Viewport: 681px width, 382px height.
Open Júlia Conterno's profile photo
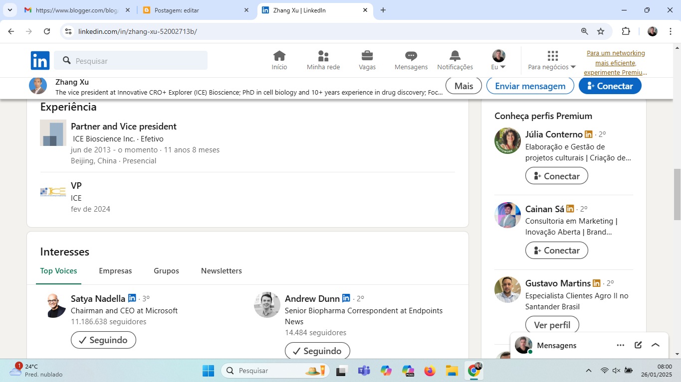tap(507, 140)
